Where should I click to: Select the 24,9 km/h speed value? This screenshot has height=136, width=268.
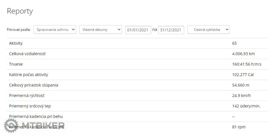pos(241,96)
